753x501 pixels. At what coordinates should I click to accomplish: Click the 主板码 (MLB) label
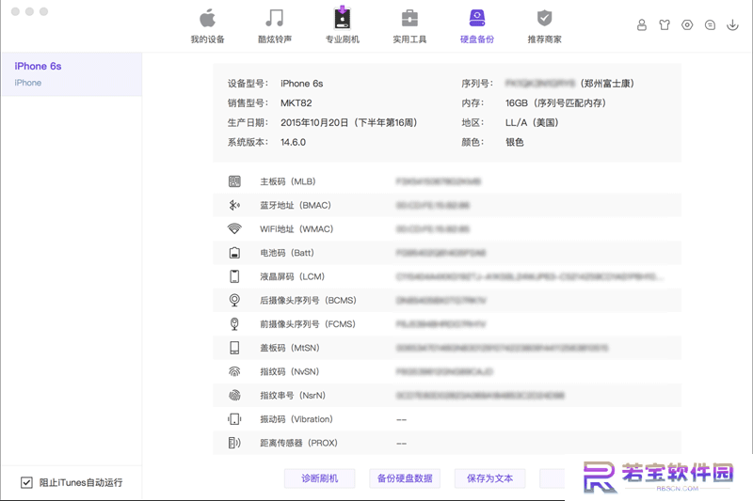288,181
